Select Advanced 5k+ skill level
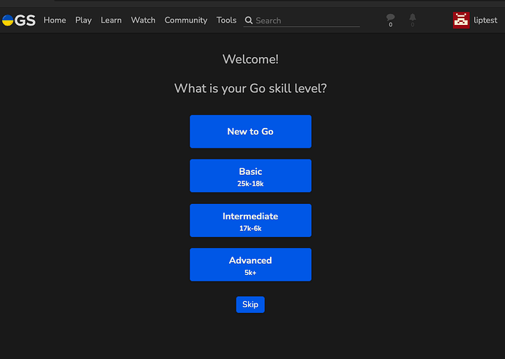The image size is (505, 359). 250,265
